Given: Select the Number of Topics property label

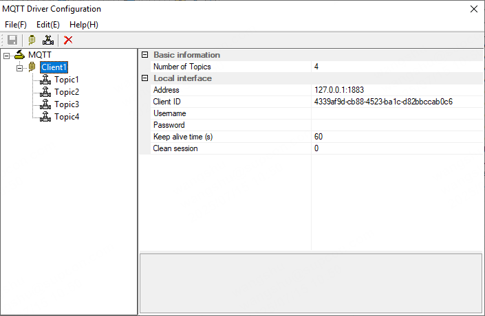Looking at the screenshot, I should 182,67.
